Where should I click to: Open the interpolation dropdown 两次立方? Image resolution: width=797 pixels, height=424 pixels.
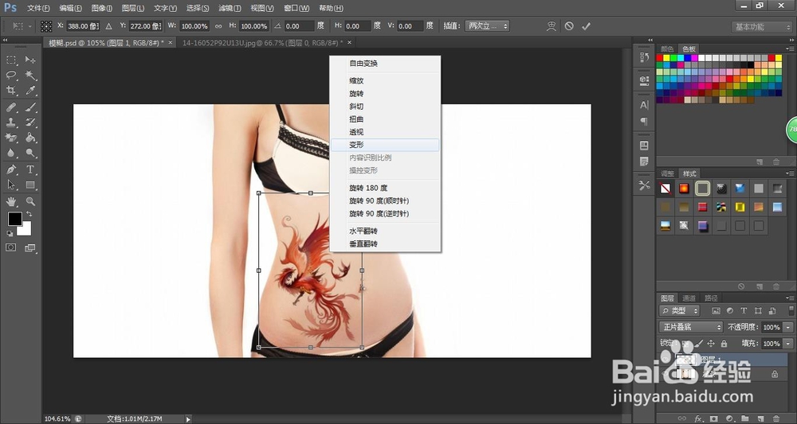pos(487,26)
